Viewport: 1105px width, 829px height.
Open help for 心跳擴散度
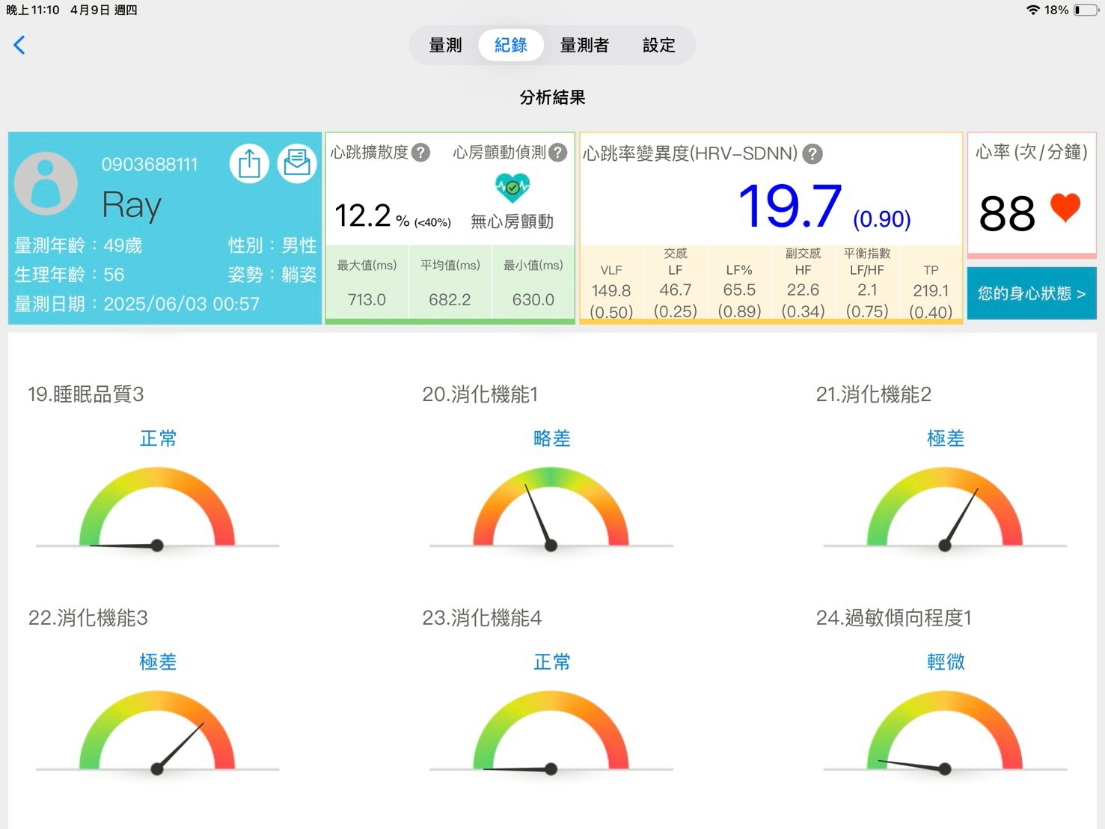(421, 153)
